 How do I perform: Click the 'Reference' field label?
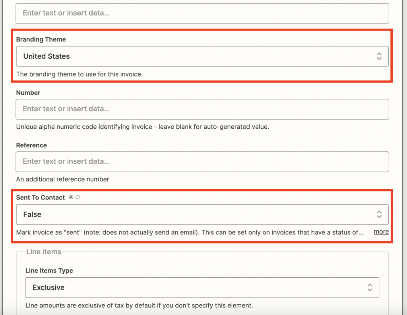tap(32, 145)
